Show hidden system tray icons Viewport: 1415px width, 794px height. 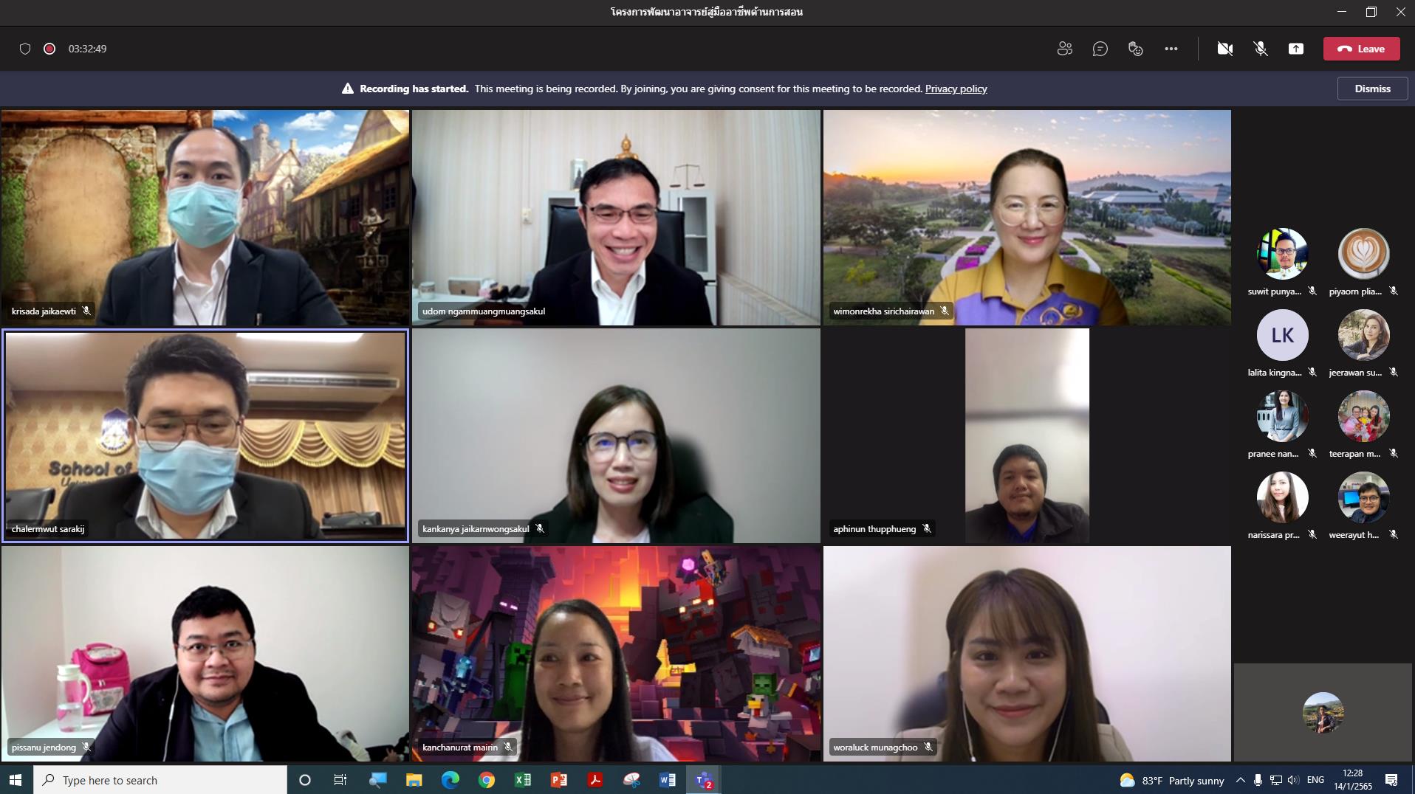(x=1240, y=780)
